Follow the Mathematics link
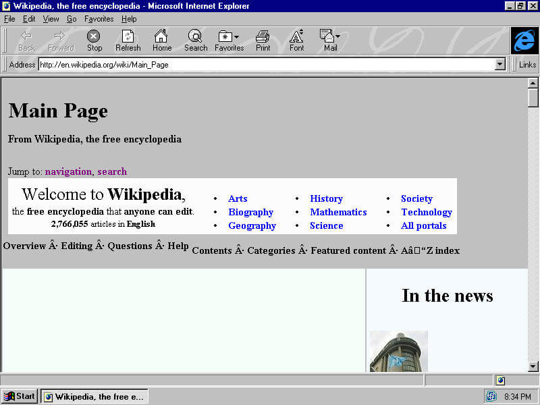Screen dimensions: 540x405 click(338, 212)
